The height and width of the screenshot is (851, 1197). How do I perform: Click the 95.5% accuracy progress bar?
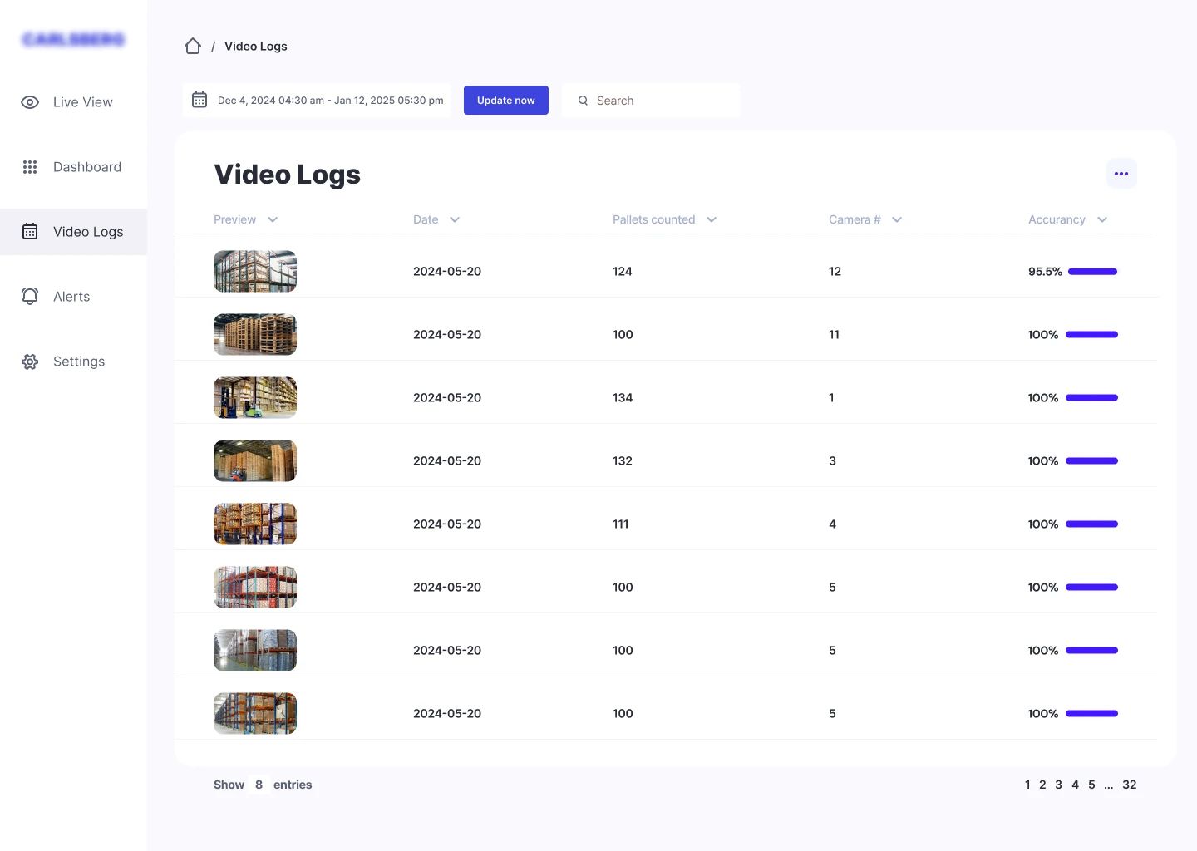1093,272
